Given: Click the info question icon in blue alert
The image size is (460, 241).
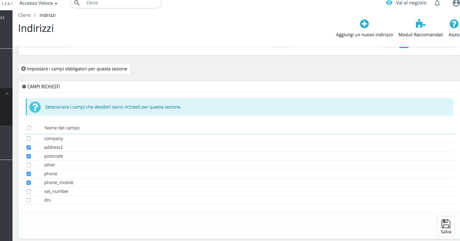Looking at the screenshot, I should pyautogui.click(x=35, y=107).
